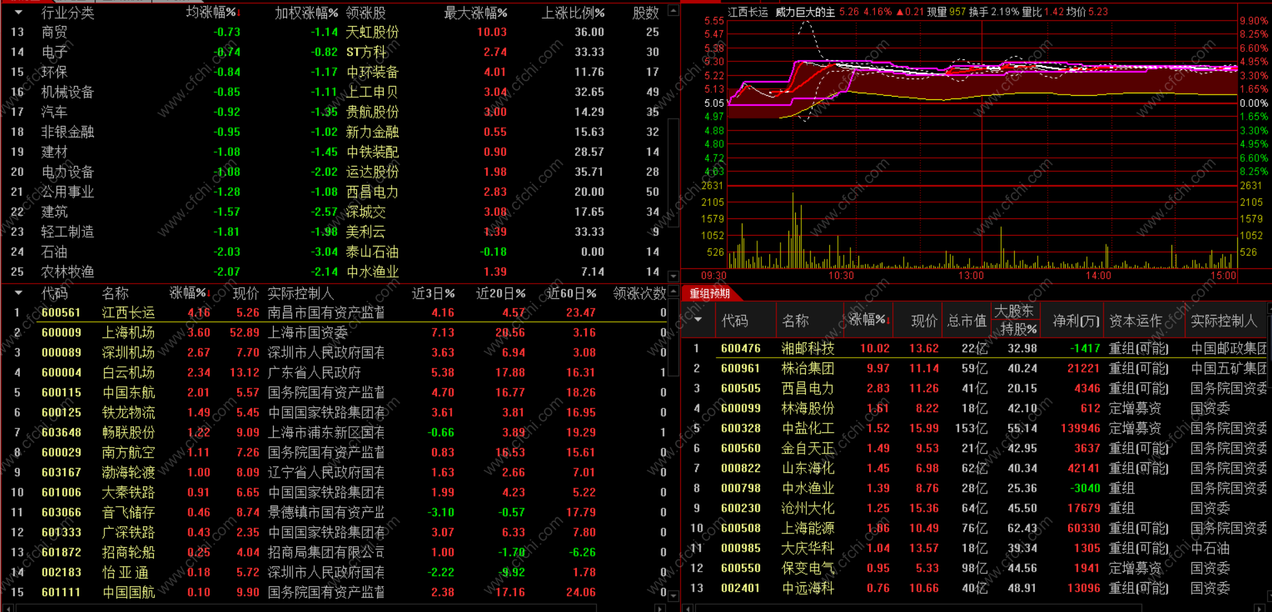Screen dimensions: 1272x612
Task: Sort the industry table by 均涨幅% column
Action: pos(213,13)
